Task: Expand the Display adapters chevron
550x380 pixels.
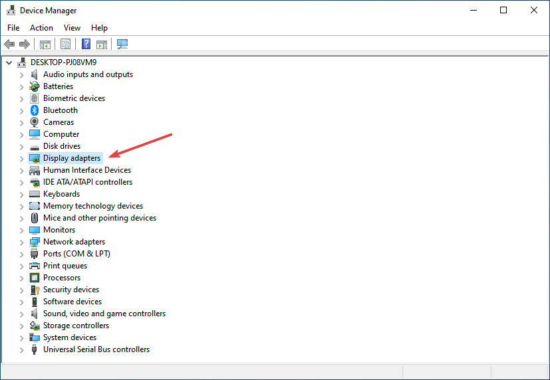Action: [22, 159]
